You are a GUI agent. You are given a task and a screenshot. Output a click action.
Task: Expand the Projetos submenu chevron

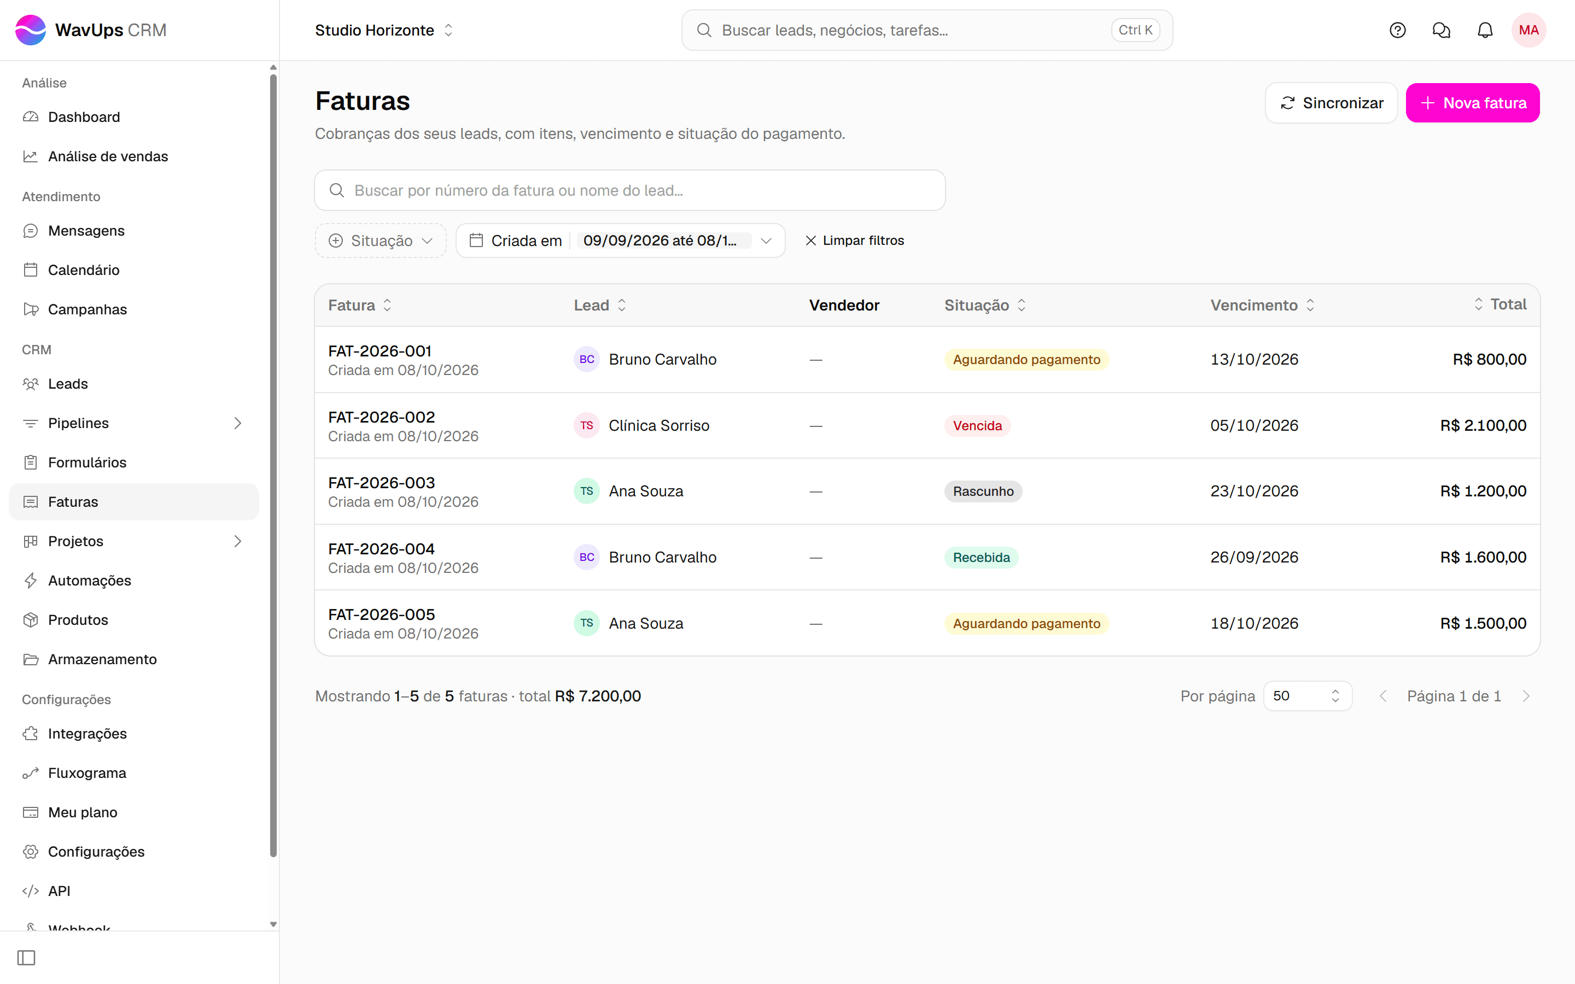237,541
